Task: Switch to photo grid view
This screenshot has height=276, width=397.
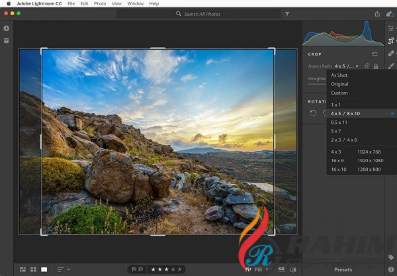Action: click(x=22, y=269)
